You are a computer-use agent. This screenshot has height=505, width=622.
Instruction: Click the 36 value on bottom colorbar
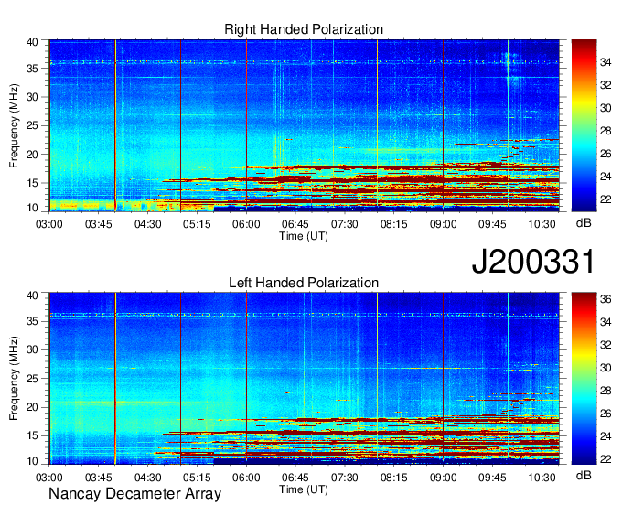click(x=606, y=299)
